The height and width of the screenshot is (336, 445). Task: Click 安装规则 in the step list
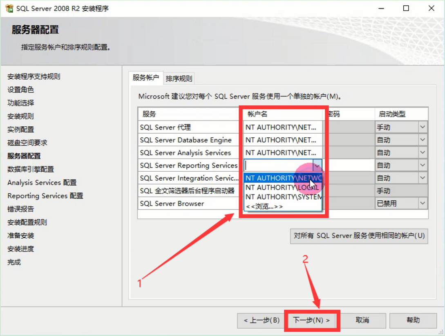click(x=21, y=116)
